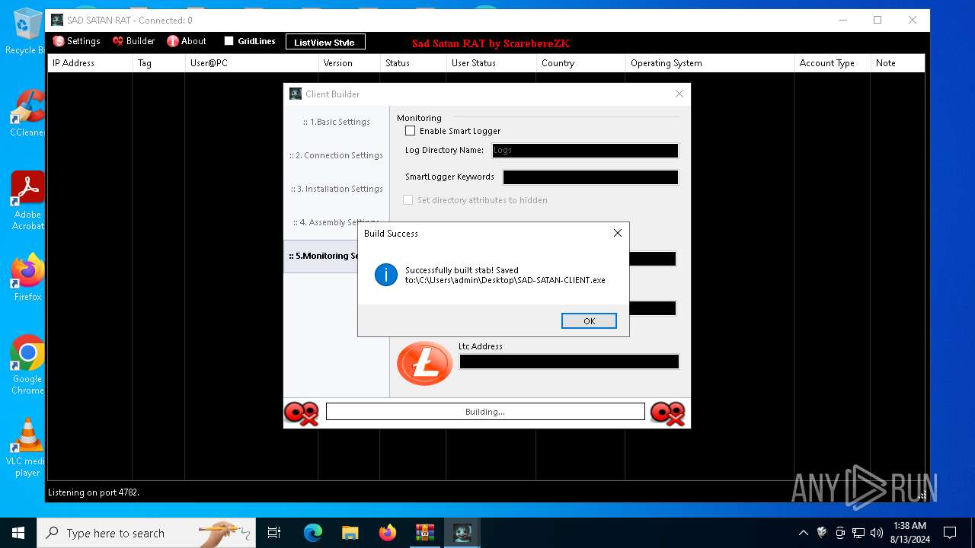Open File Explorer from taskbar
The width and height of the screenshot is (975, 548).
pos(350,533)
